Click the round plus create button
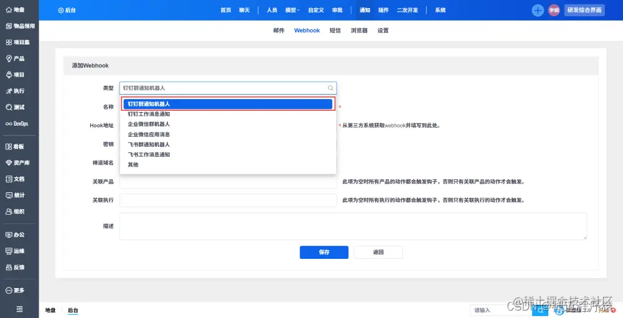This screenshot has width=623, height=318. pyautogui.click(x=538, y=11)
